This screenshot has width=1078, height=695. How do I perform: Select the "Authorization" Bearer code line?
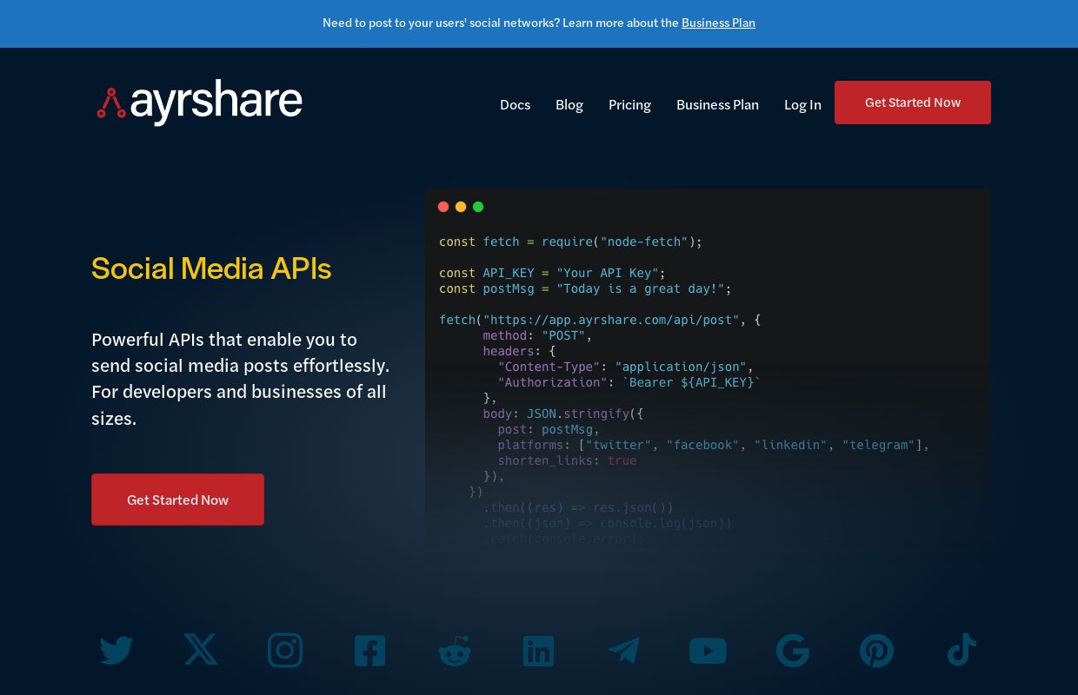[x=629, y=382]
